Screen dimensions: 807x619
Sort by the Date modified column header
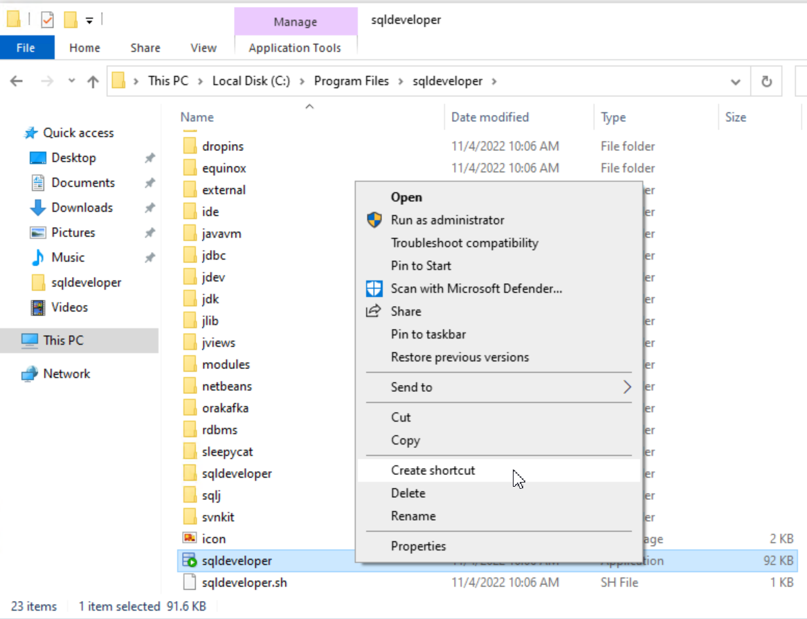(490, 118)
